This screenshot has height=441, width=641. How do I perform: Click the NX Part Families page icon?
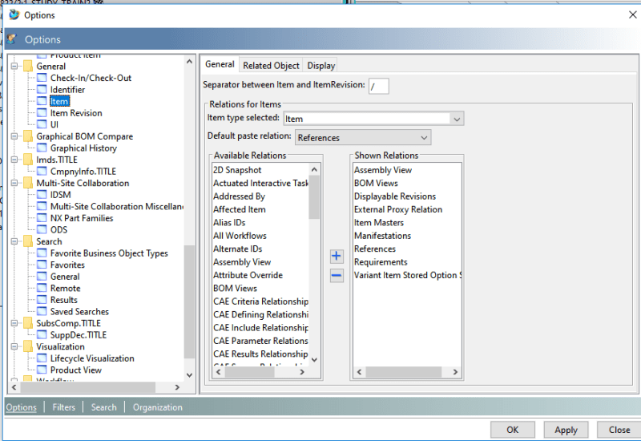tap(42, 217)
